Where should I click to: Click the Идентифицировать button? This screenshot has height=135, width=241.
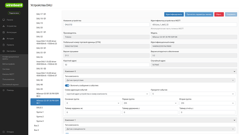coord(174,14)
